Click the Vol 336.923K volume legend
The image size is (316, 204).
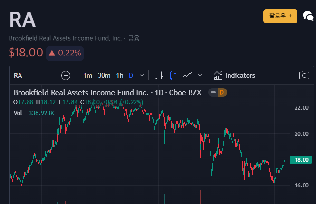[34, 113]
